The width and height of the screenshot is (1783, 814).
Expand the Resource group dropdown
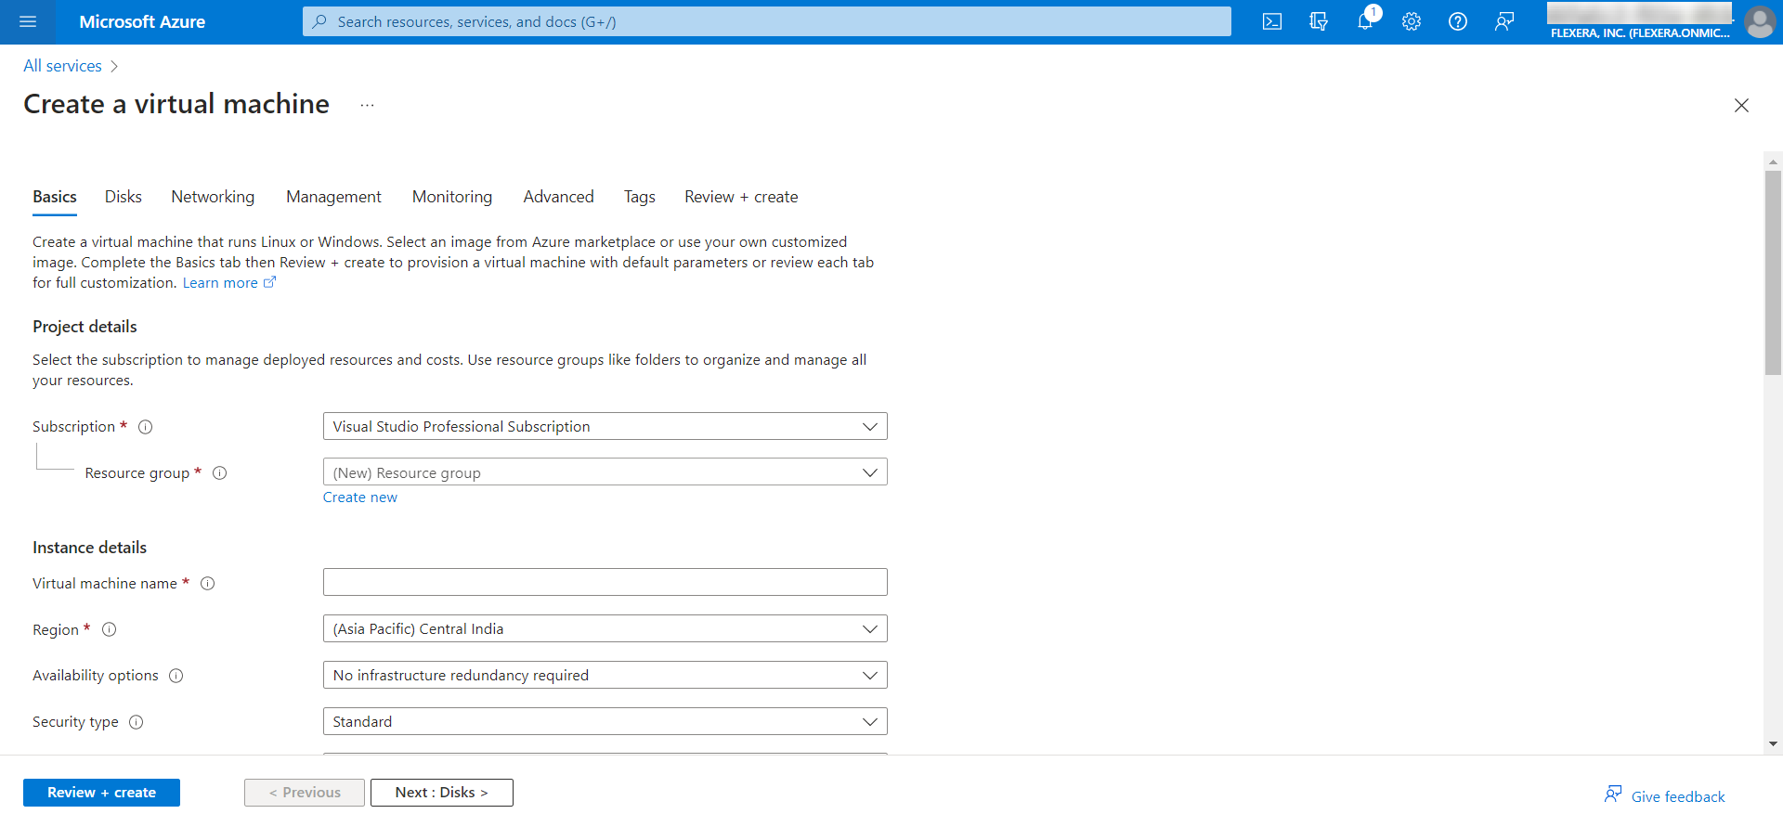[605, 472]
